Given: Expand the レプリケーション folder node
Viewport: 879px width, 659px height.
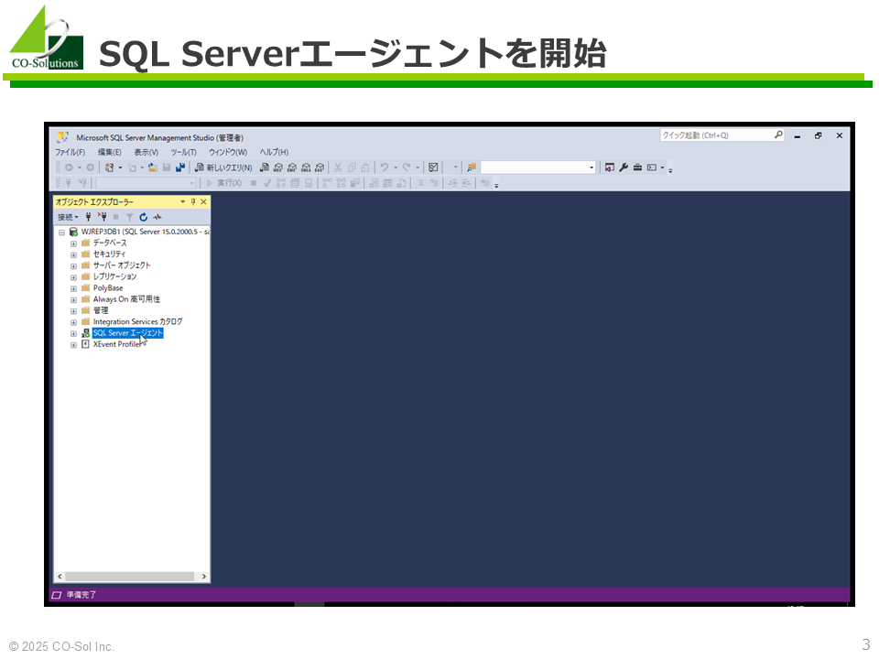Looking at the screenshot, I should pyautogui.click(x=73, y=277).
